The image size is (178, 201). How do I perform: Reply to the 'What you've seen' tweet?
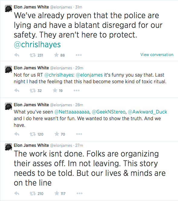[17, 134]
